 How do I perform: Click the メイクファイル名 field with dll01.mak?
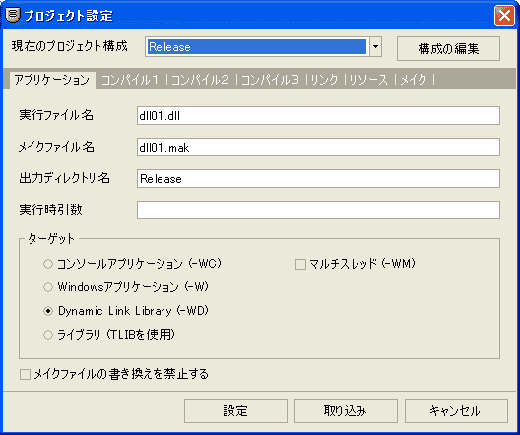[x=318, y=147]
